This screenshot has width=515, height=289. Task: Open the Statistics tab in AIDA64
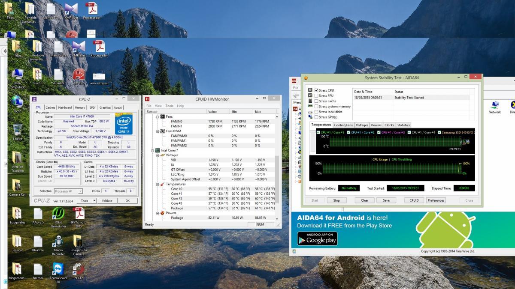click(403, 125)
